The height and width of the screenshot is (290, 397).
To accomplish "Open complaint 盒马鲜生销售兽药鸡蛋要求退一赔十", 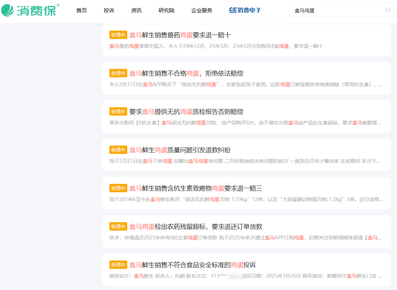I will pyautogui.click(x=180, y=35).
